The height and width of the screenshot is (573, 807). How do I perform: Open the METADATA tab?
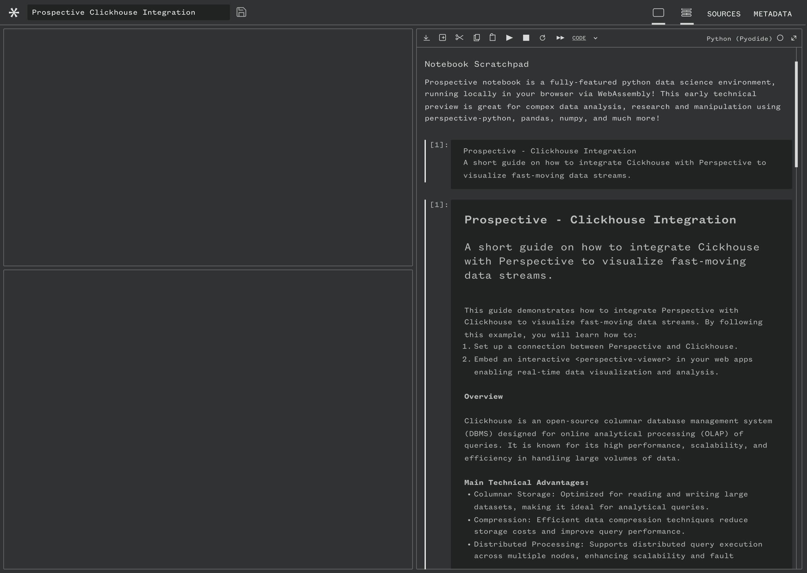[x=772, y=14]
